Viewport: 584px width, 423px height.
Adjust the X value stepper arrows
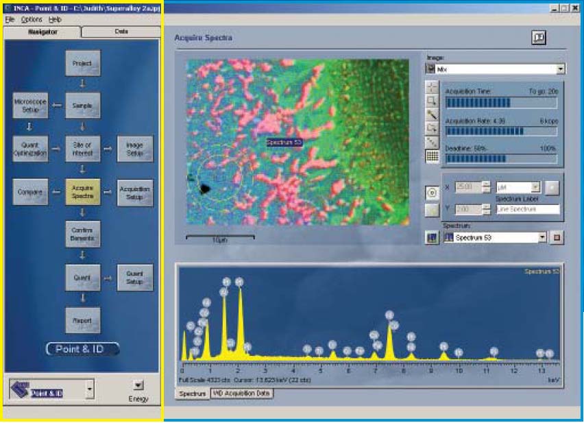click(x=486, y=187)
